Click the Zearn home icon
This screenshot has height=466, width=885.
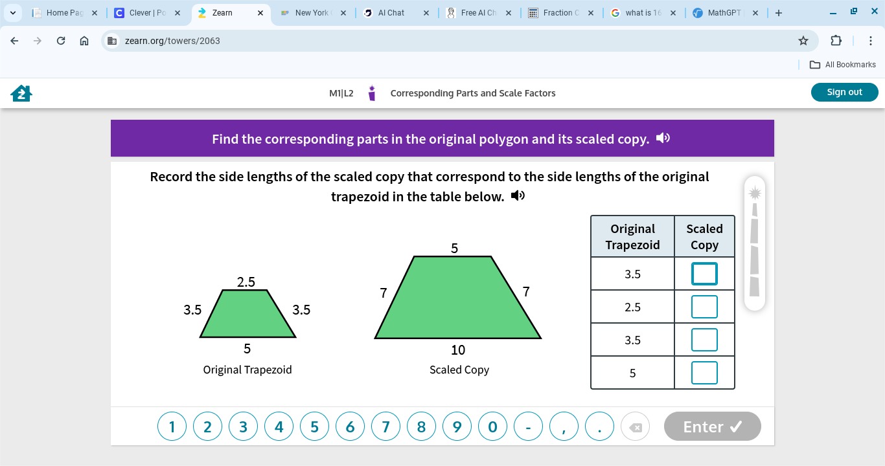click(x=21, y=93)
